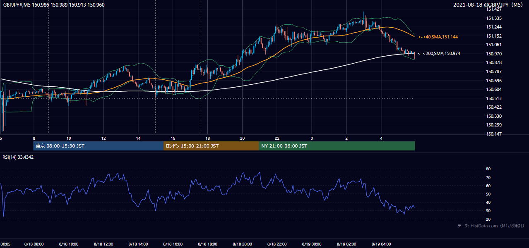Click the 40 SMA 151.144 label
Image resolution: width=529 pixels, height=248 pixels.
tap(438, 37)
